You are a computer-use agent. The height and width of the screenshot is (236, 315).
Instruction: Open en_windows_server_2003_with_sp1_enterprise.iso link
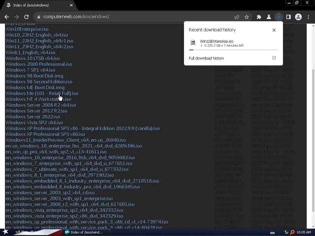click(x=59, y=198)
